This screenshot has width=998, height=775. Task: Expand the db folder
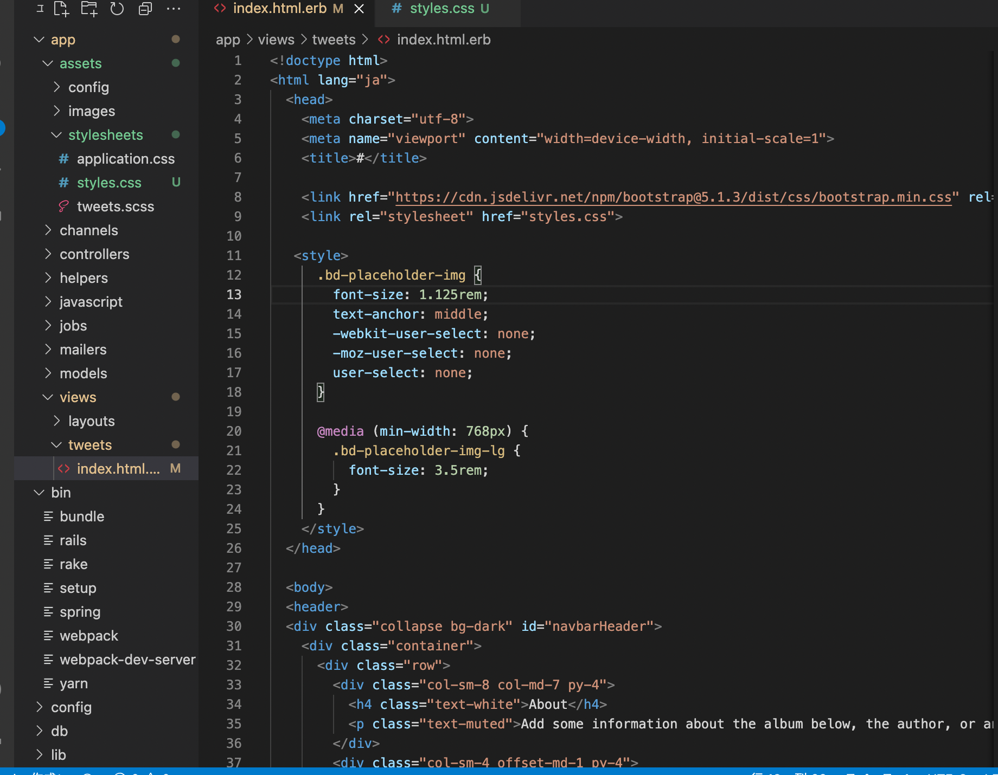pyautogui.click(x=39, y=731)
